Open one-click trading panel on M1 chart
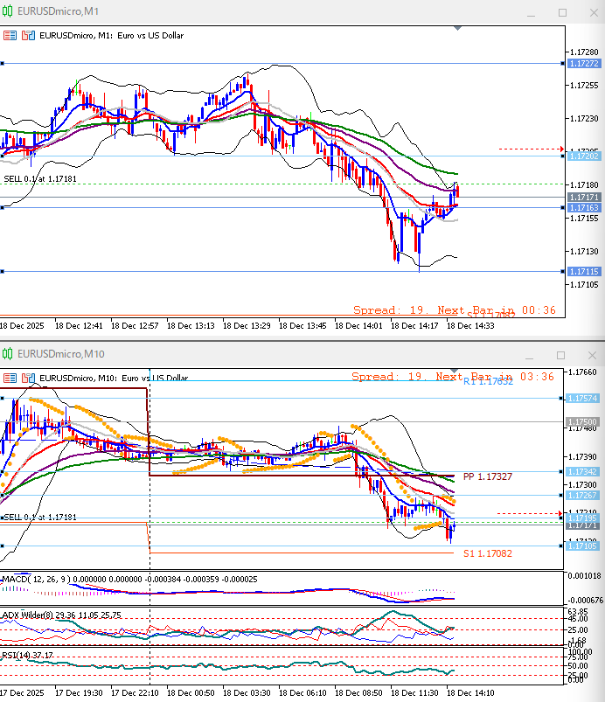The height and width of the screenshot is (702, 605). point(10,36)
